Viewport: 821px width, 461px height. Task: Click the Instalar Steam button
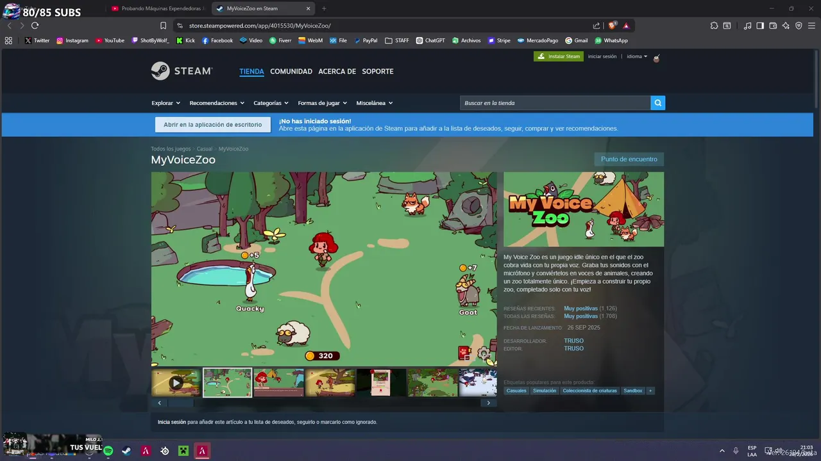(559, 56)
